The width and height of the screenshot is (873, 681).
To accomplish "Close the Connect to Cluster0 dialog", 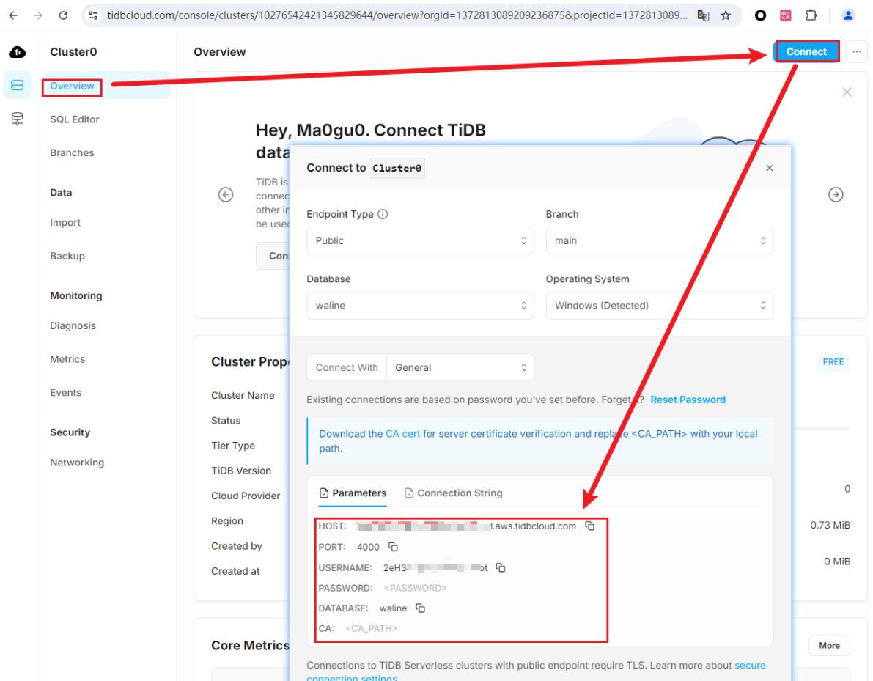I will coord(770,168).
